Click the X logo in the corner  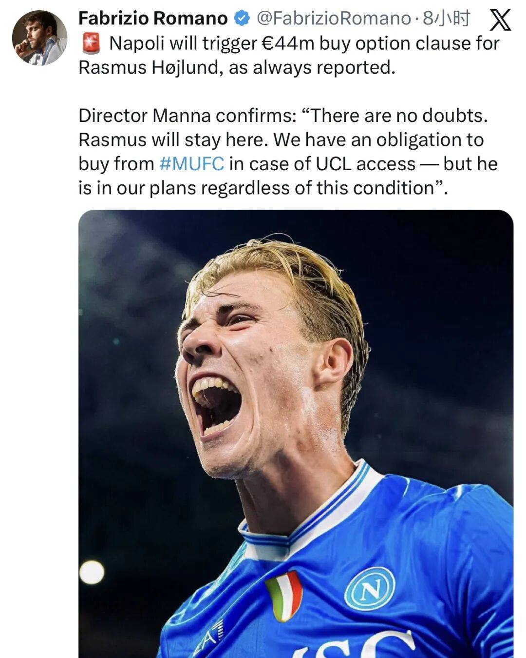coord(500,20)
